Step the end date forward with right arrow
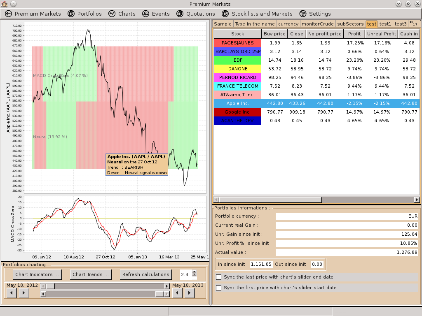The height and width of the screenshot is (316, 422). click(x=190, y=293)
